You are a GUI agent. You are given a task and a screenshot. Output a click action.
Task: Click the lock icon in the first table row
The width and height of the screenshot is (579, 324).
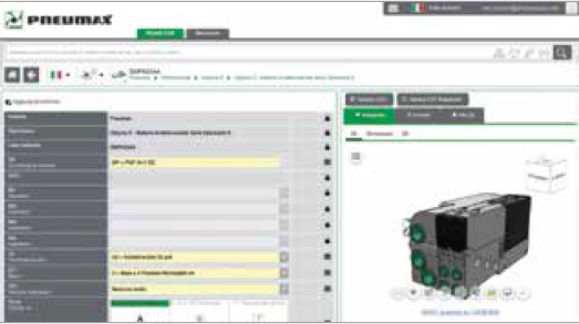point(327,118)
